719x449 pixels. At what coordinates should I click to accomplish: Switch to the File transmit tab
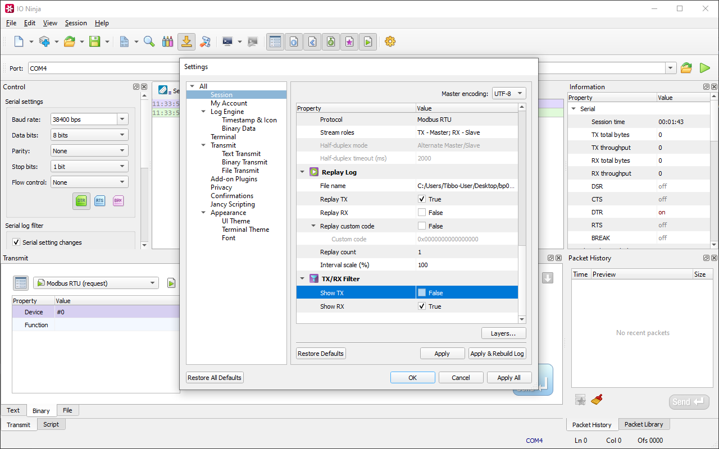(67, 410)
